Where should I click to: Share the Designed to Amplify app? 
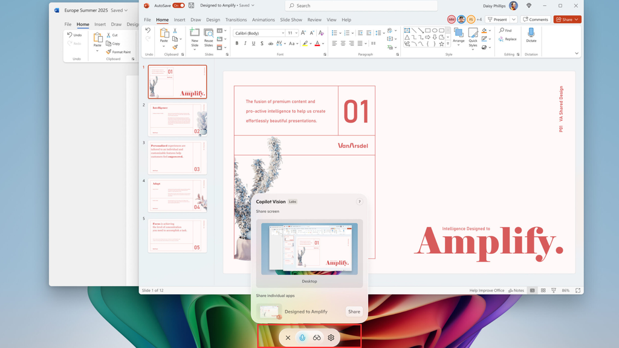354,312
